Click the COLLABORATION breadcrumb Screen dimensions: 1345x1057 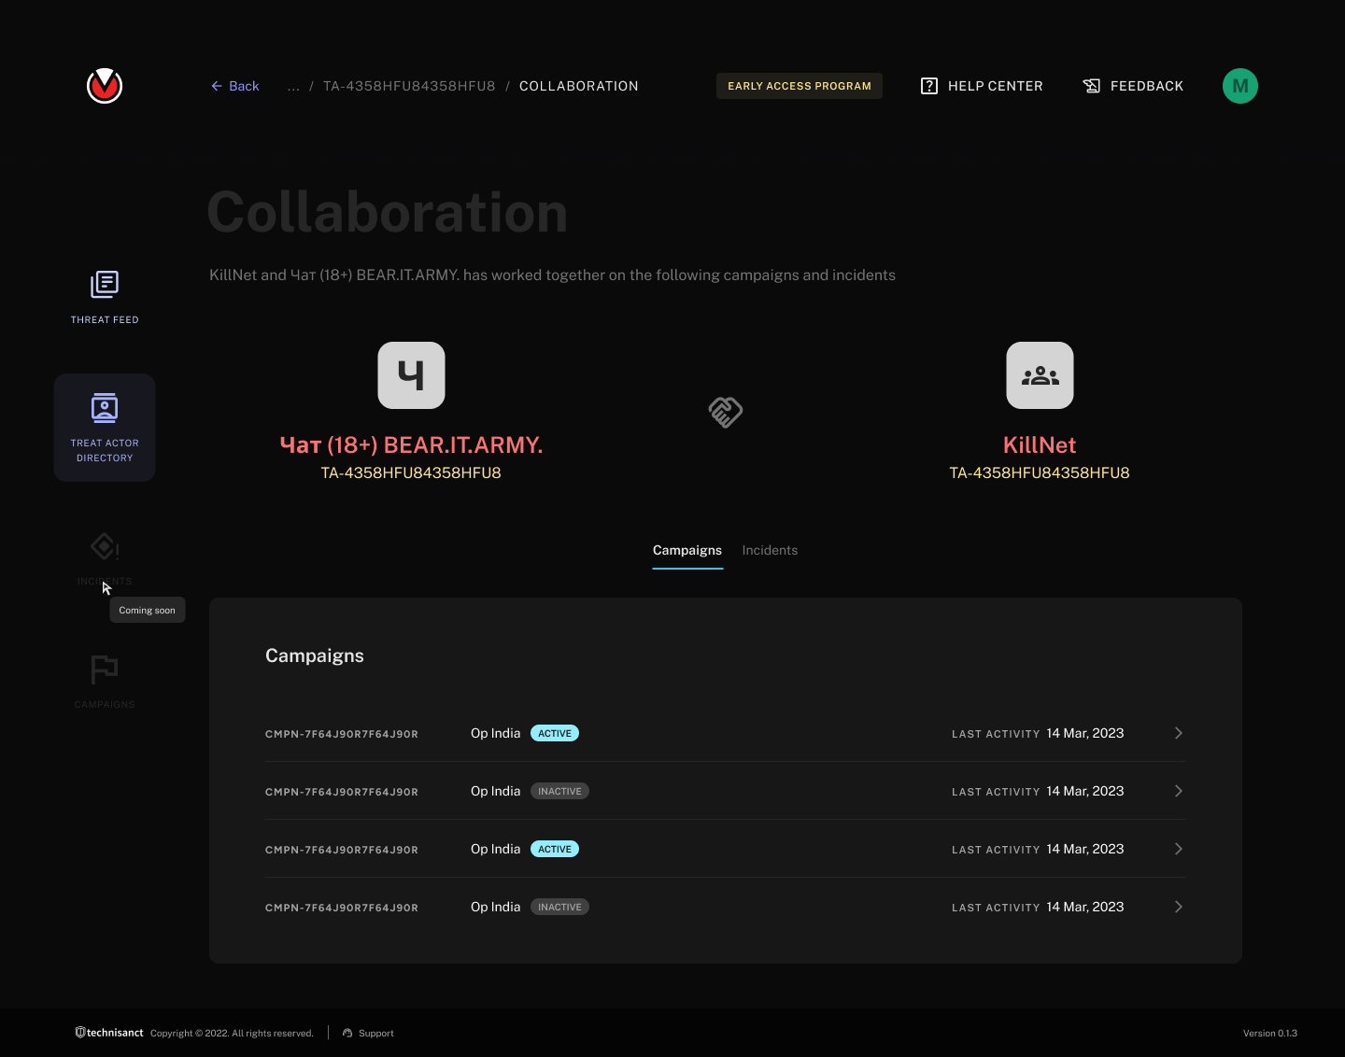579,86
